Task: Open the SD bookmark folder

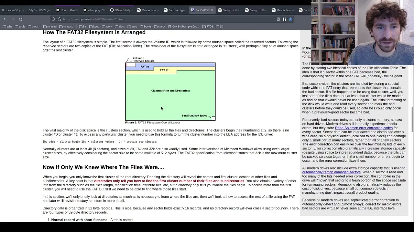Action: 219,27
